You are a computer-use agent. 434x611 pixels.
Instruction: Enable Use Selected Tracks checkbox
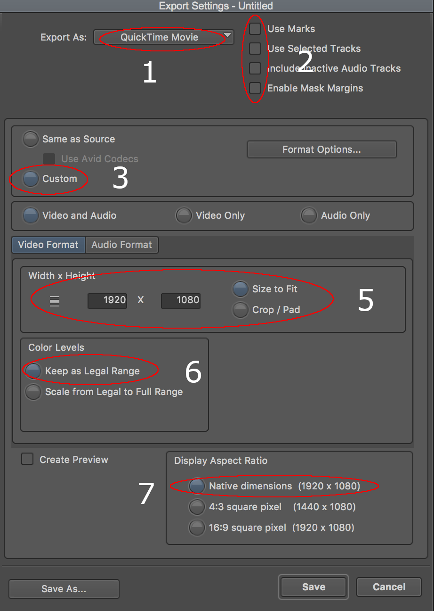tap(255, 49)
